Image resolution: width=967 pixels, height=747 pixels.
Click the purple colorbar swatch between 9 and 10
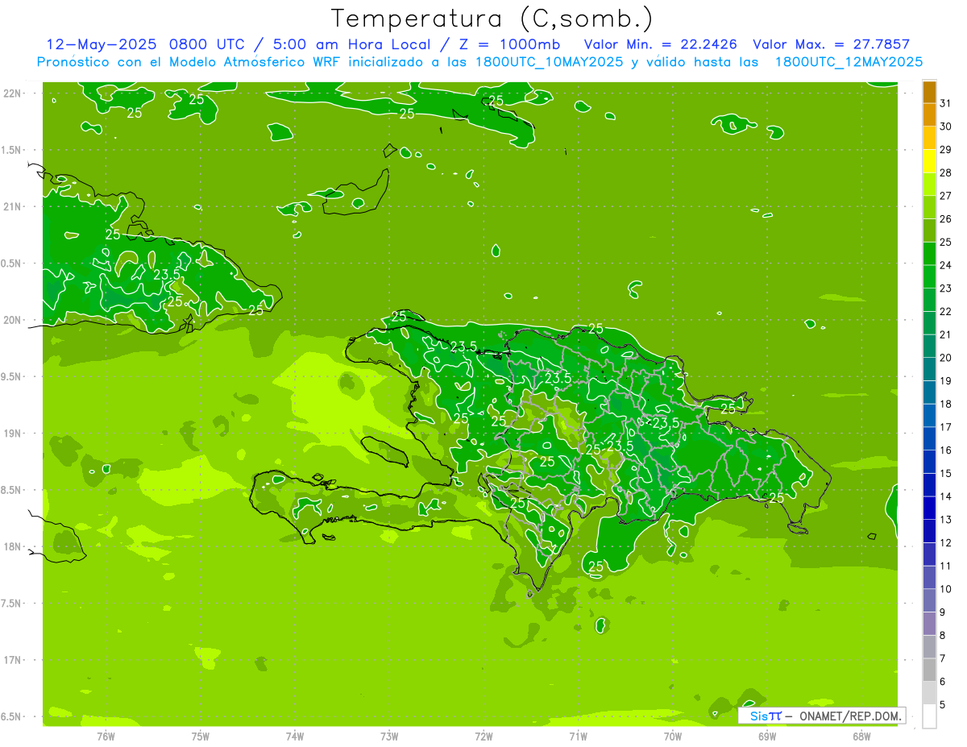(x=929, y=601)
